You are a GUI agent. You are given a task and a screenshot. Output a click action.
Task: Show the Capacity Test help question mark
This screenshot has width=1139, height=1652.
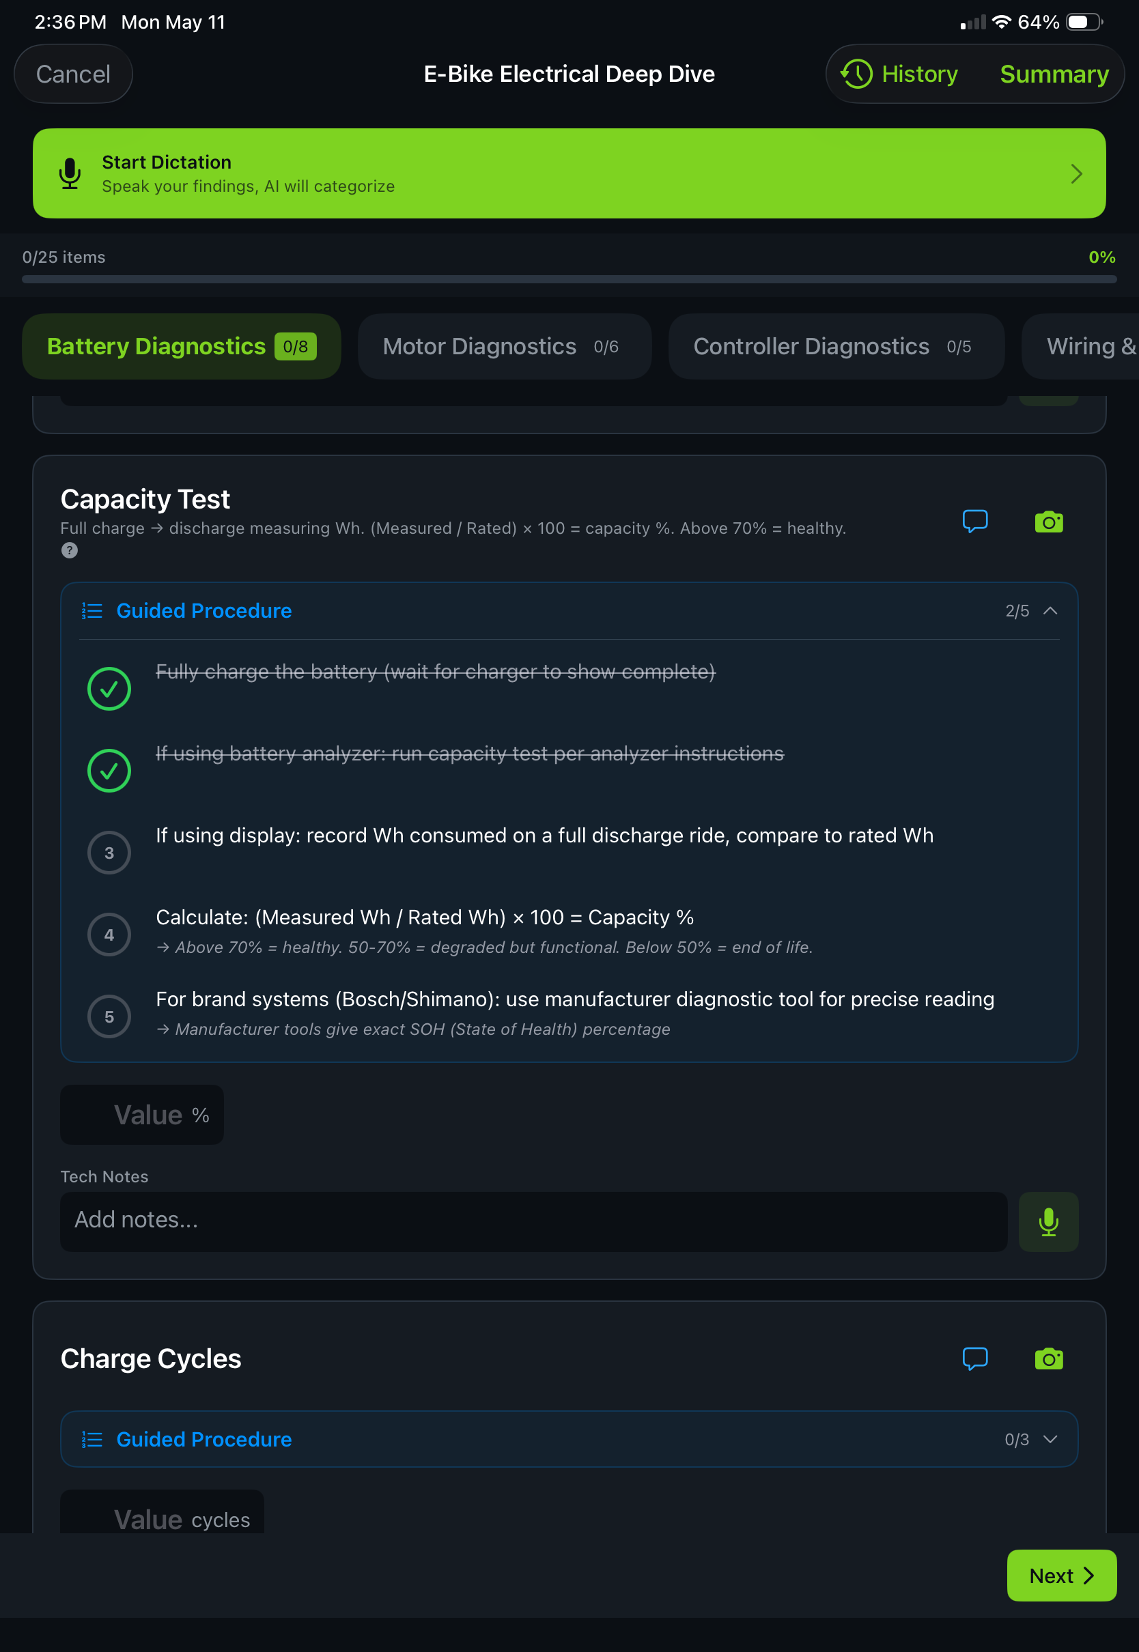pos(69,551)
